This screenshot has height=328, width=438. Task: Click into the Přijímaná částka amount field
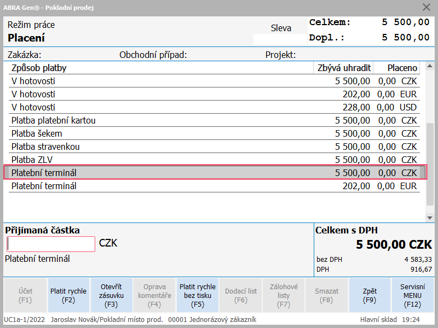pyautogui.click(x=51, y=244)
